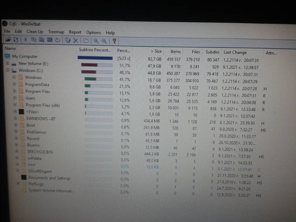Click the Delete to Recycle Bin icon

(x=67, y=40)
